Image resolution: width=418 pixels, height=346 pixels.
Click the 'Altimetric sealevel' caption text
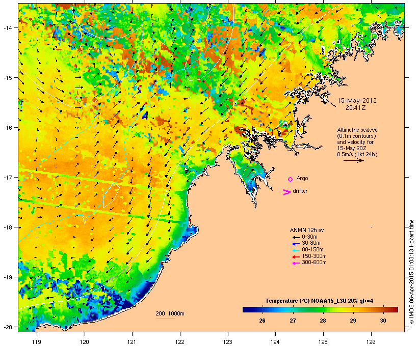click(x=358, y=130)
